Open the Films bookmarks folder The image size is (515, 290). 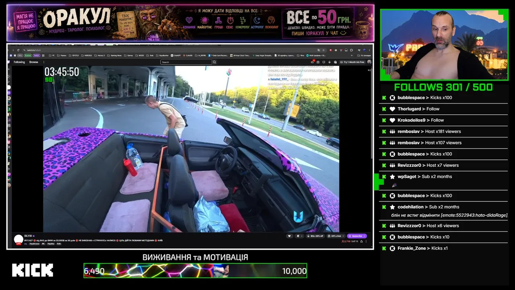301,55
